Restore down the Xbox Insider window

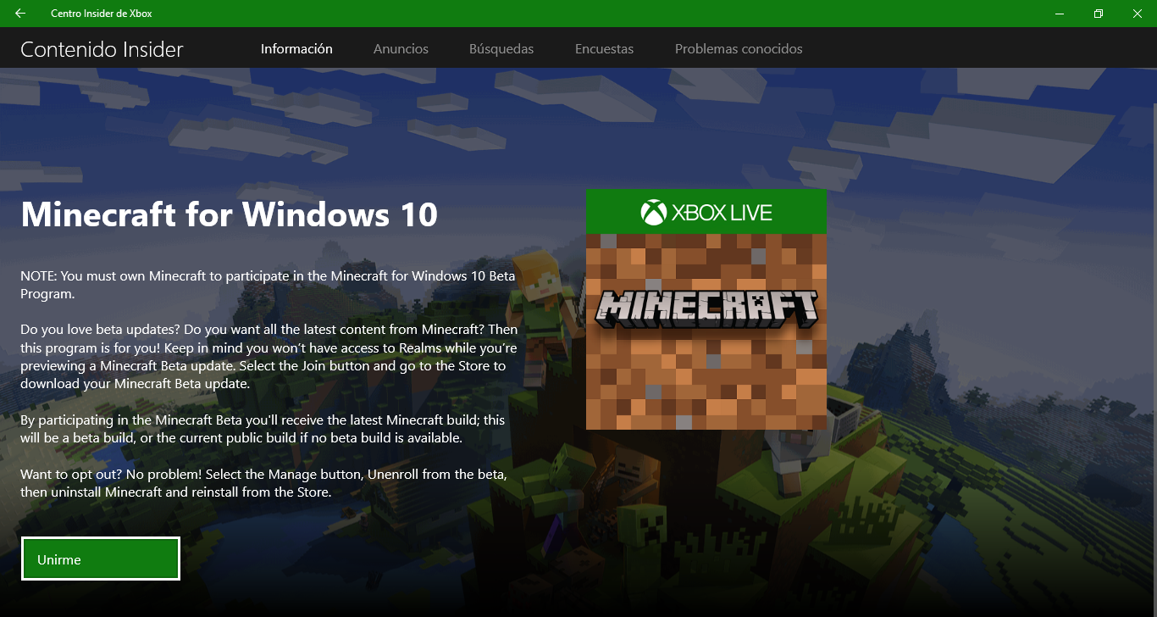click(1099, 14)
